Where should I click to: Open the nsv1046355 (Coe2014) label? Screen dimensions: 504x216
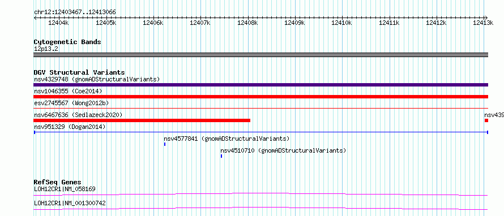coord(68,91)
